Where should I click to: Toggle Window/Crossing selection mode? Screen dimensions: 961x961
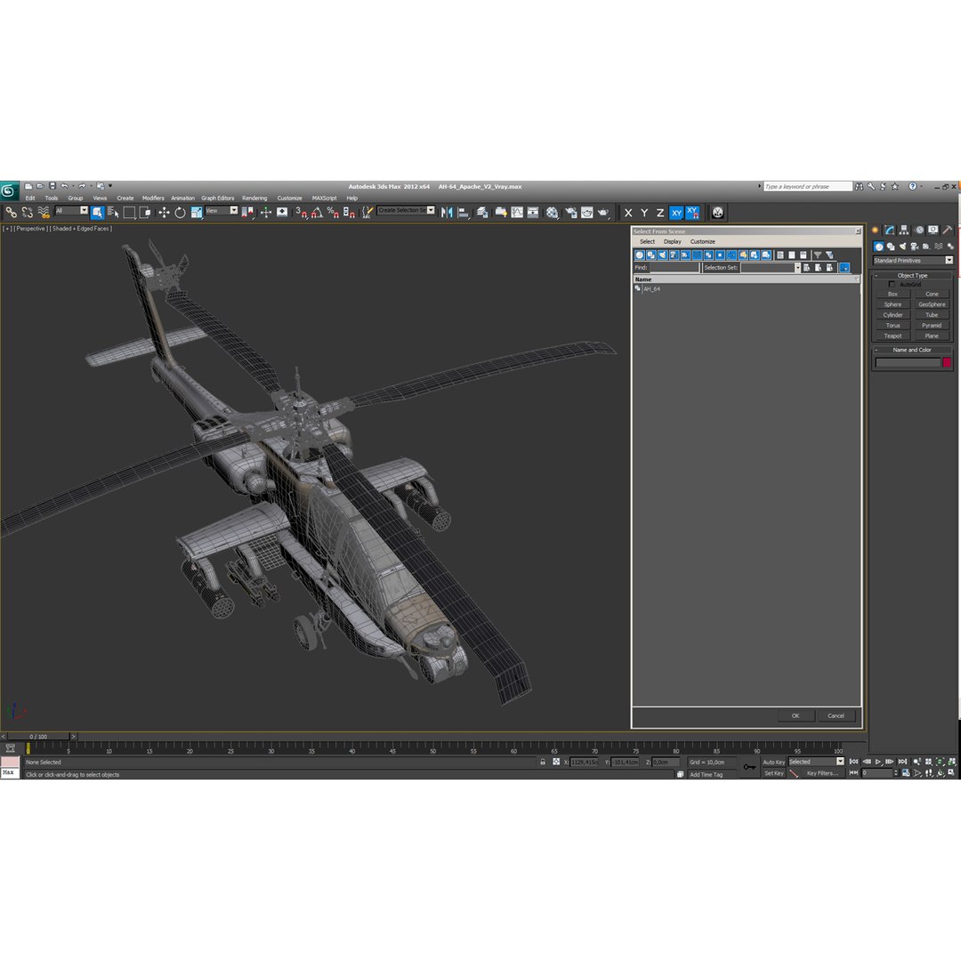click(145, 213)
